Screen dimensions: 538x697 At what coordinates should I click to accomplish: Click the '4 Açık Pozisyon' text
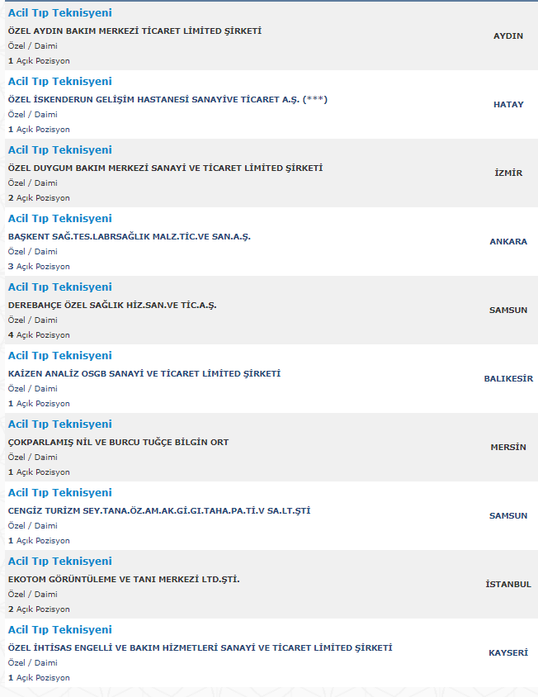click(39, 335)
